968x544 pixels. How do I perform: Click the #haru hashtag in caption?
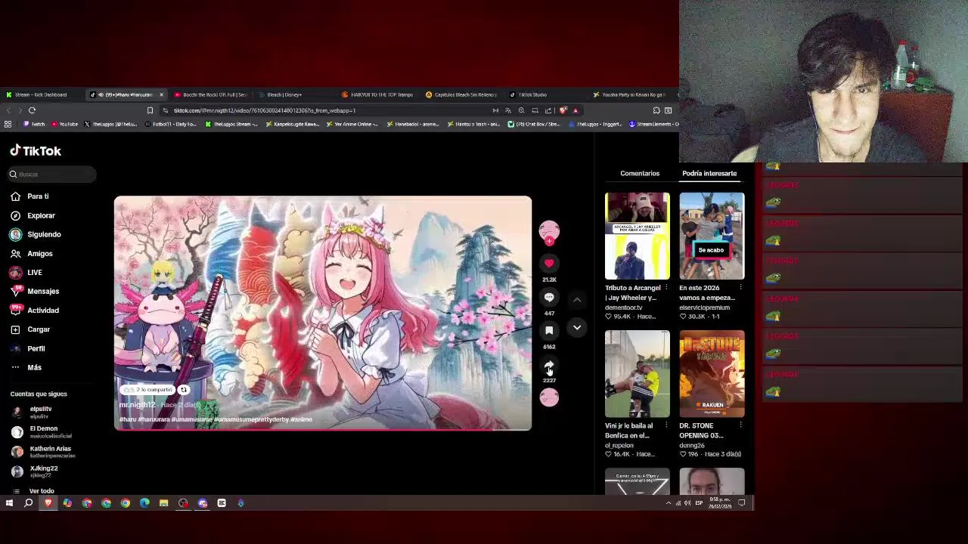tap(127, 419)
